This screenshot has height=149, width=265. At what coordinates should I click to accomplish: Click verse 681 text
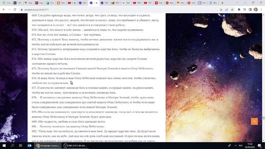point(68,126)
